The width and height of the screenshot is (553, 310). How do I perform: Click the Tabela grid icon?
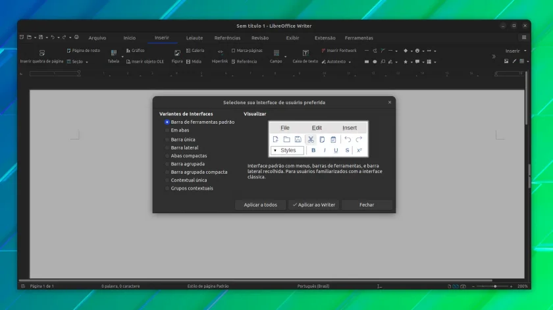pos(113,53)
